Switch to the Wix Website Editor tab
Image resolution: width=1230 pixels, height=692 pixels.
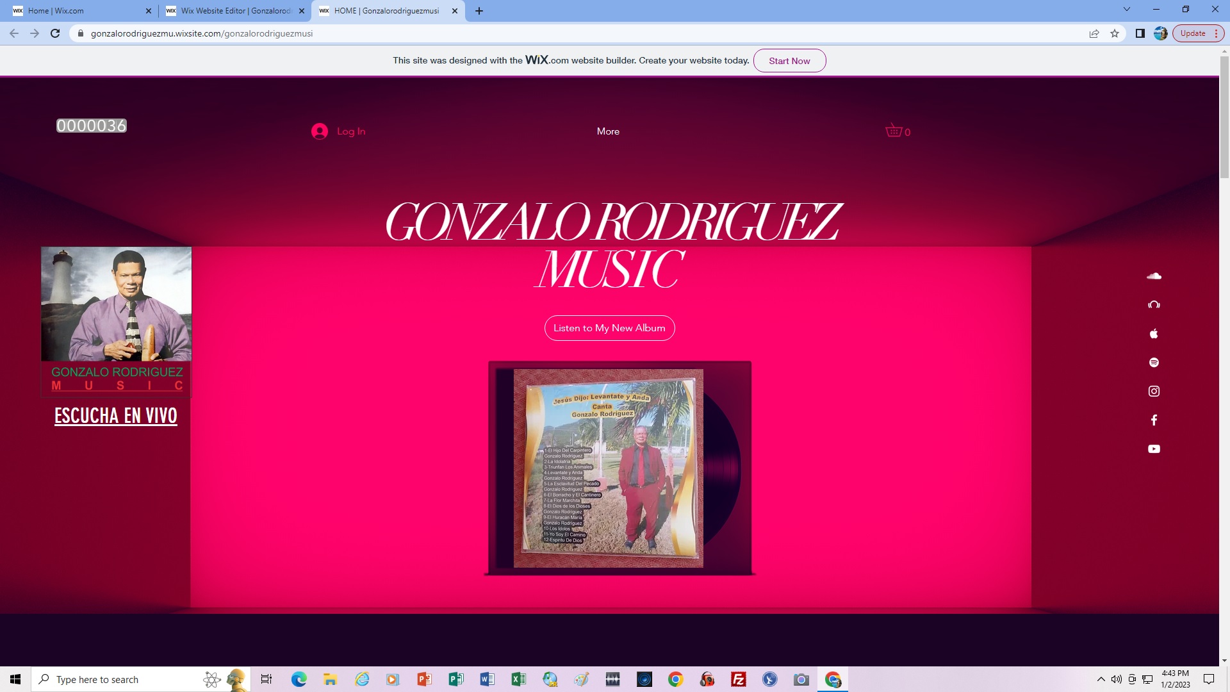[x=234, y=11]
